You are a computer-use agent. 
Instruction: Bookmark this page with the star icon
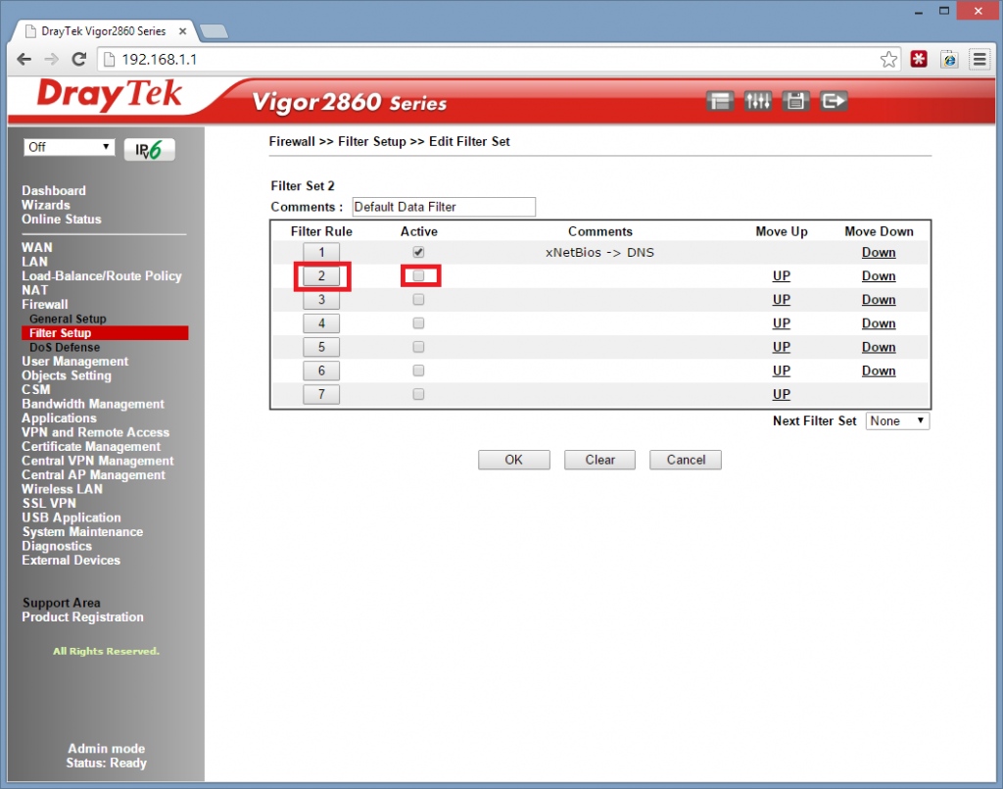[888, 60]
